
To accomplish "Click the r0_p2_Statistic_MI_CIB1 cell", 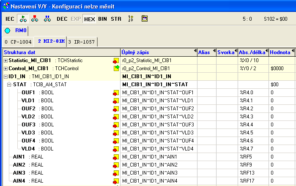I will pyautogui.click(x=159, y=60).
